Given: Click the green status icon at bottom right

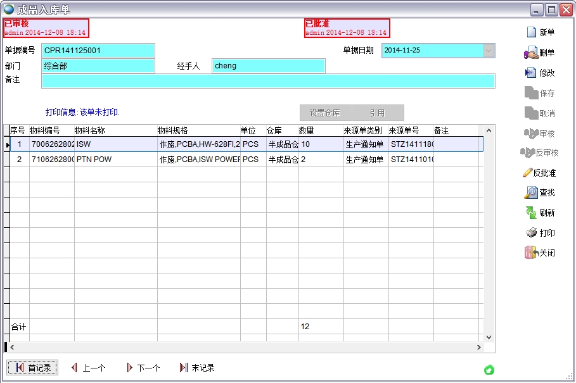Looking at the screenshot, I should pos(489,370).
